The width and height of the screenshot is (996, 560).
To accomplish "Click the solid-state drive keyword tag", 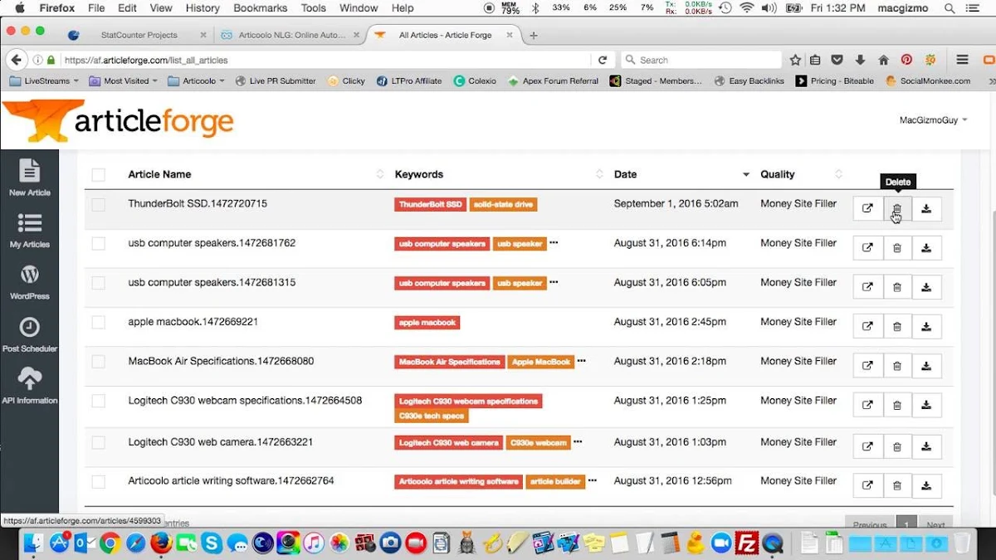I will [x=503, y=204].
